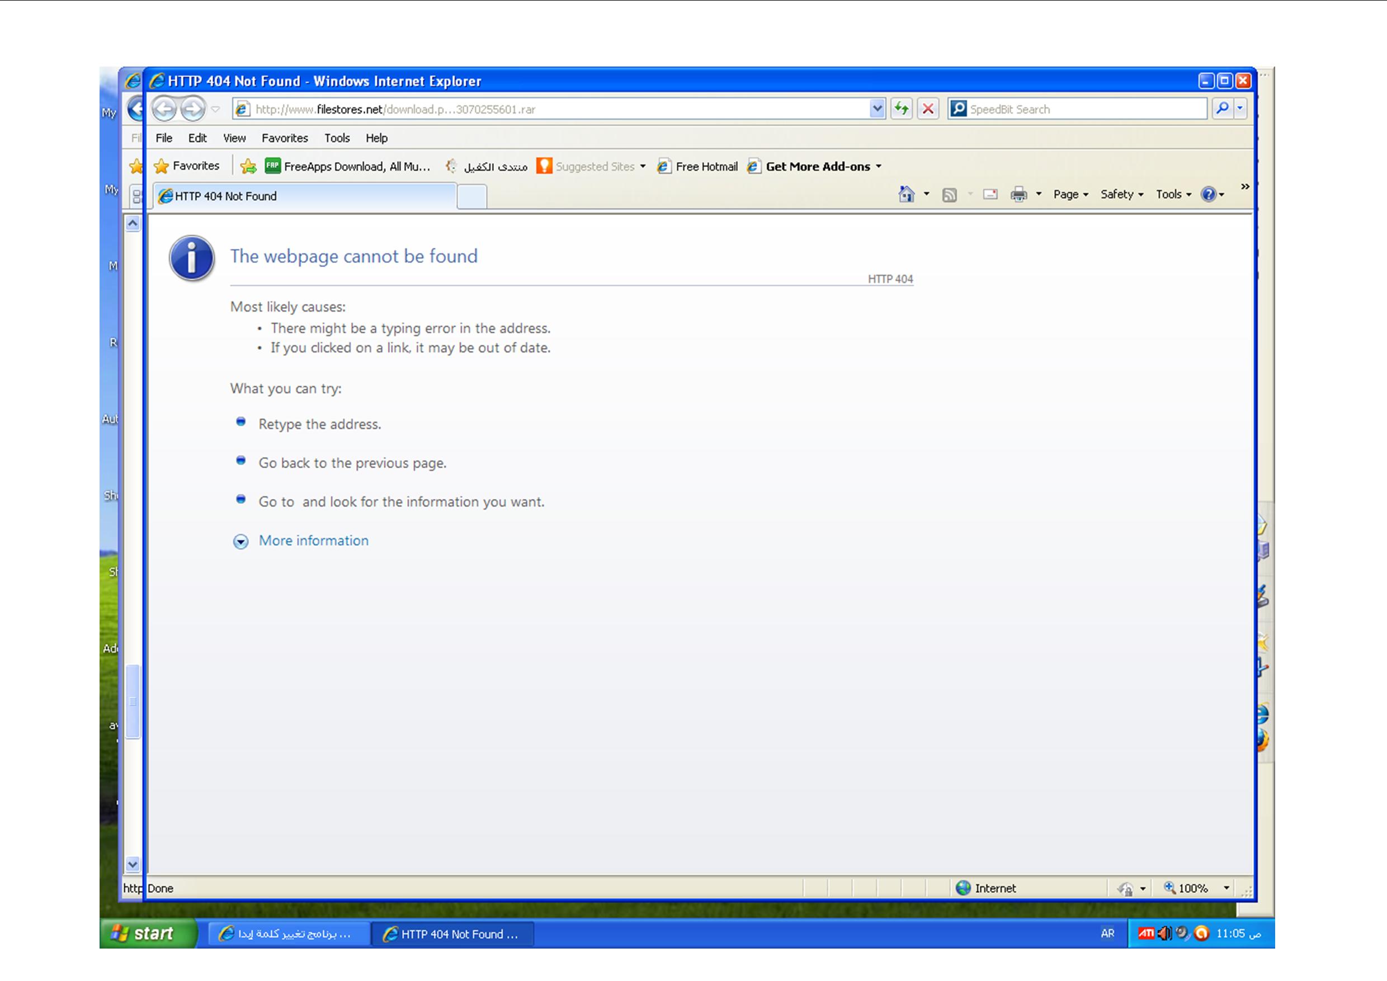Click the search magnifier icon
Screen dimensions: 1387x981
[x=1222, y=109]
